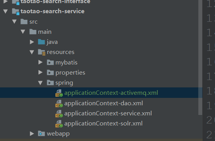215x141 pixels.
Task: Collapse the spring folder arrow
Action: pyautogui.click(x=40, y=83)
